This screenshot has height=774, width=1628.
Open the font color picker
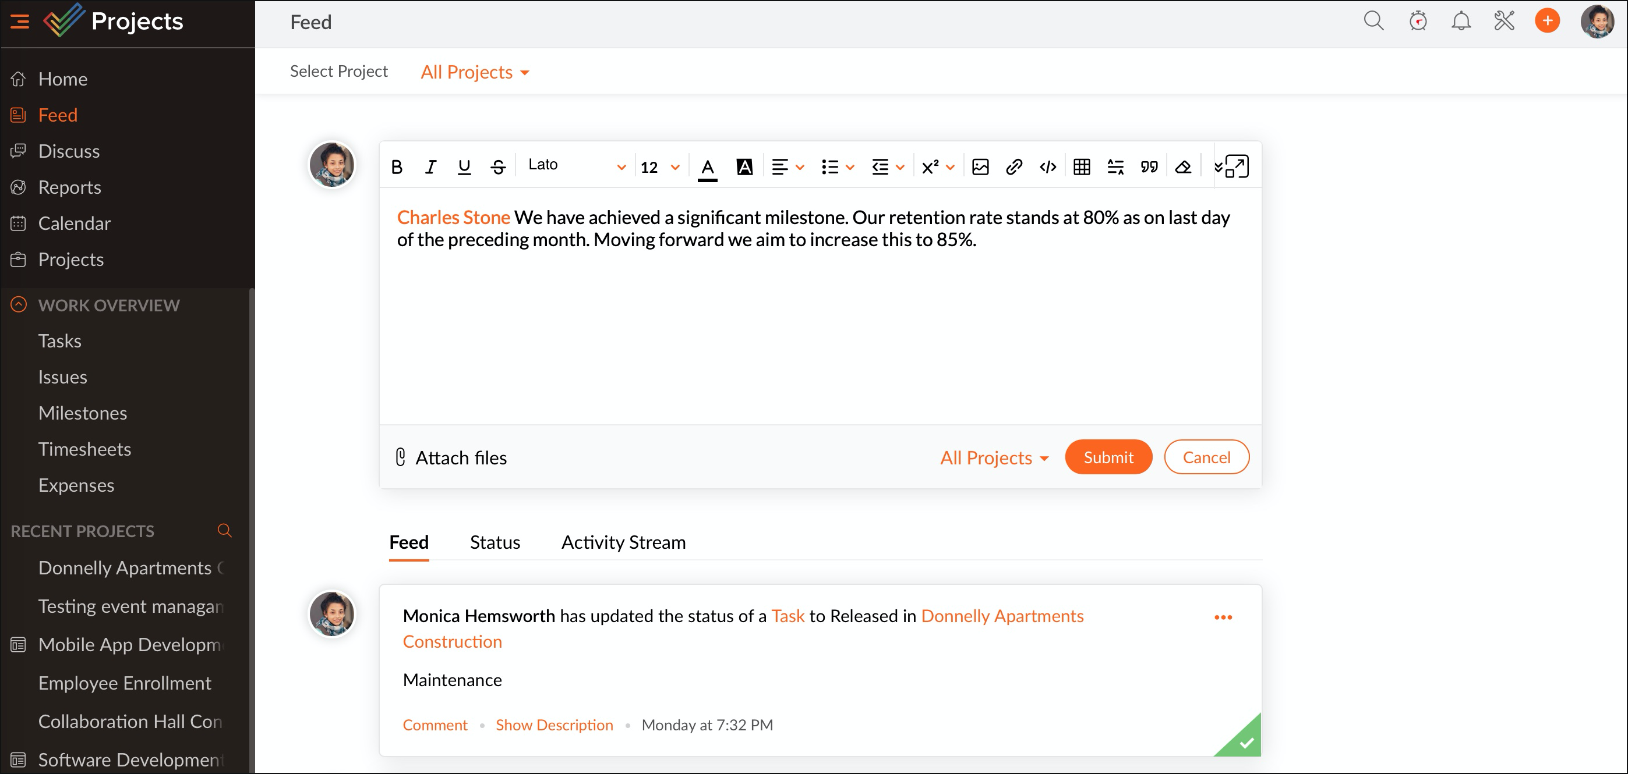707,166
